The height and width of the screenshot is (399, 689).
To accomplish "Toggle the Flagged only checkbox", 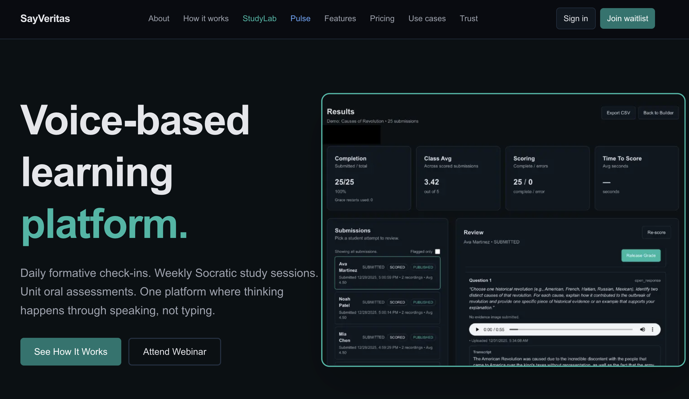I will 437,251.
